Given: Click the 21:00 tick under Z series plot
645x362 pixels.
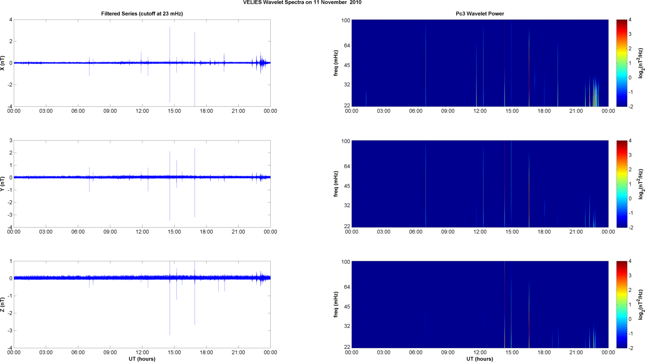Looking at the screenshot, I should coord(238,352).
